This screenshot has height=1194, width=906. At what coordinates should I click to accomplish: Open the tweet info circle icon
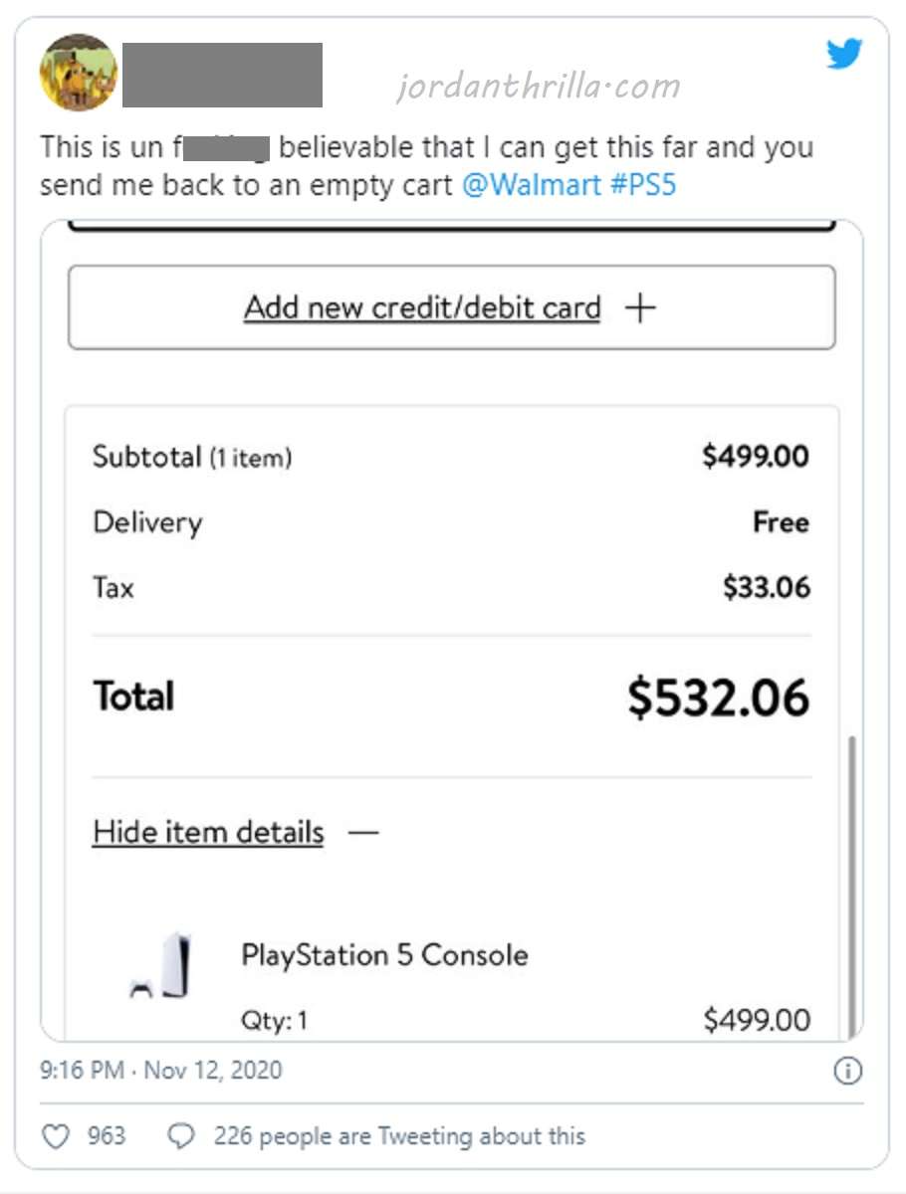846,1072
